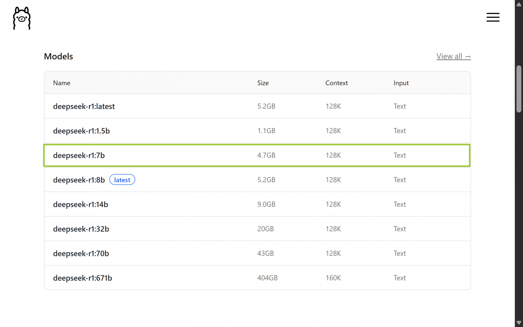Click the Models heading
The width and height of the screenshot is (523, 327).
pyautogui.click(x=58, y=56)
